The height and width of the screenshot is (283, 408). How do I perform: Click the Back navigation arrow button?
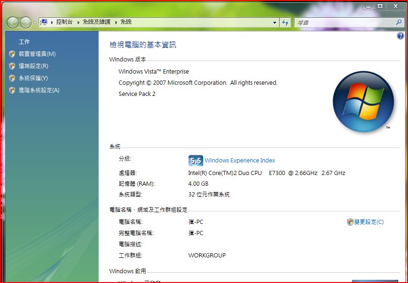[x=13, y=22]
